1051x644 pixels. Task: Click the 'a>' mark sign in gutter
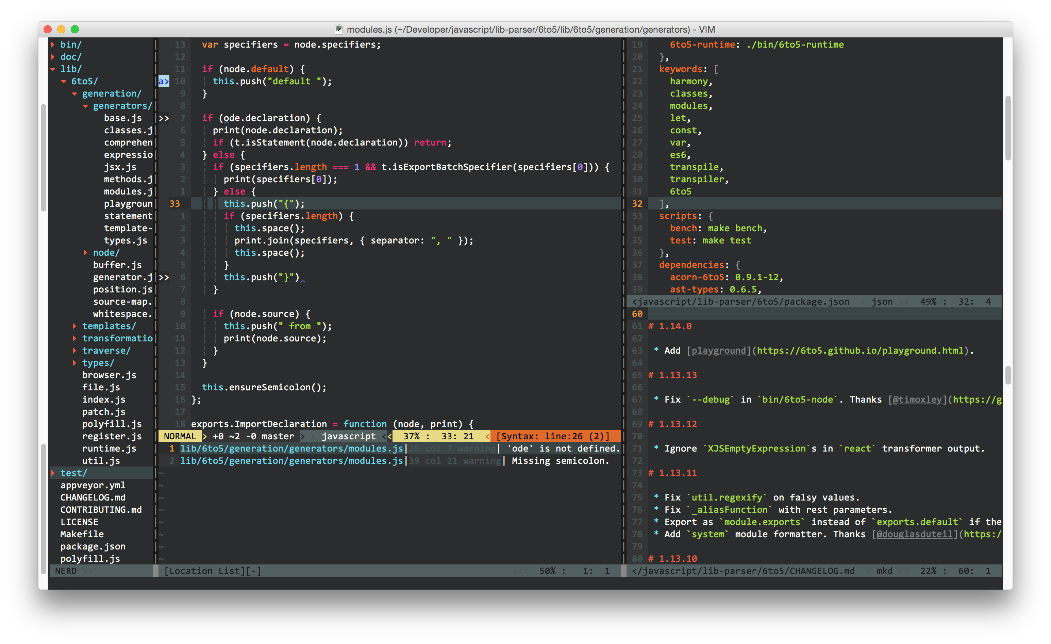(164, 81)
